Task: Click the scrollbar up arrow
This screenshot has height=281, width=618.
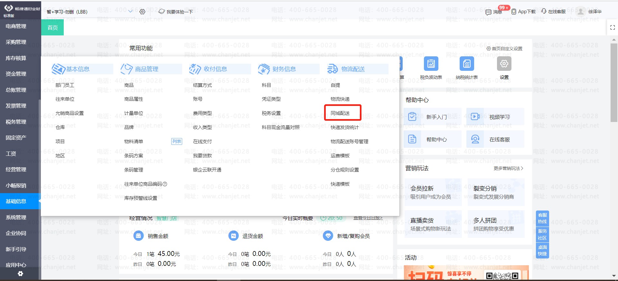Action: (x=614, y=40)
